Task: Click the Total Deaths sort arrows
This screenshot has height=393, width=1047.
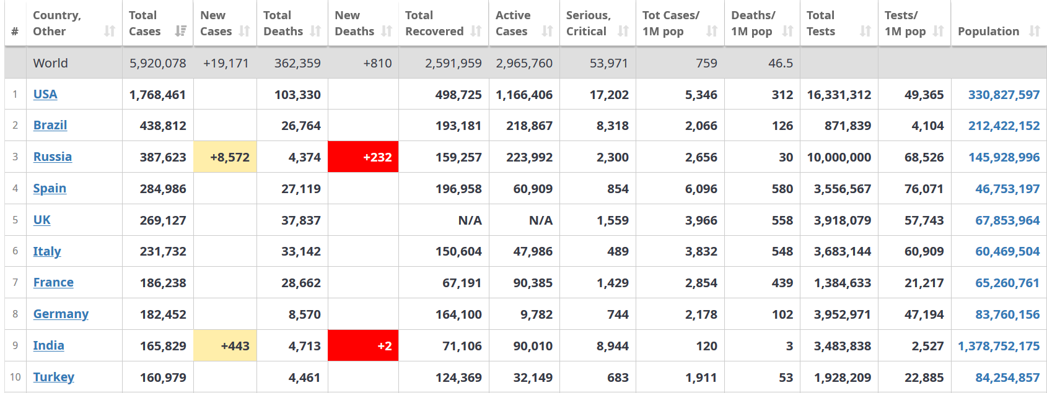Action: (315, 31)
